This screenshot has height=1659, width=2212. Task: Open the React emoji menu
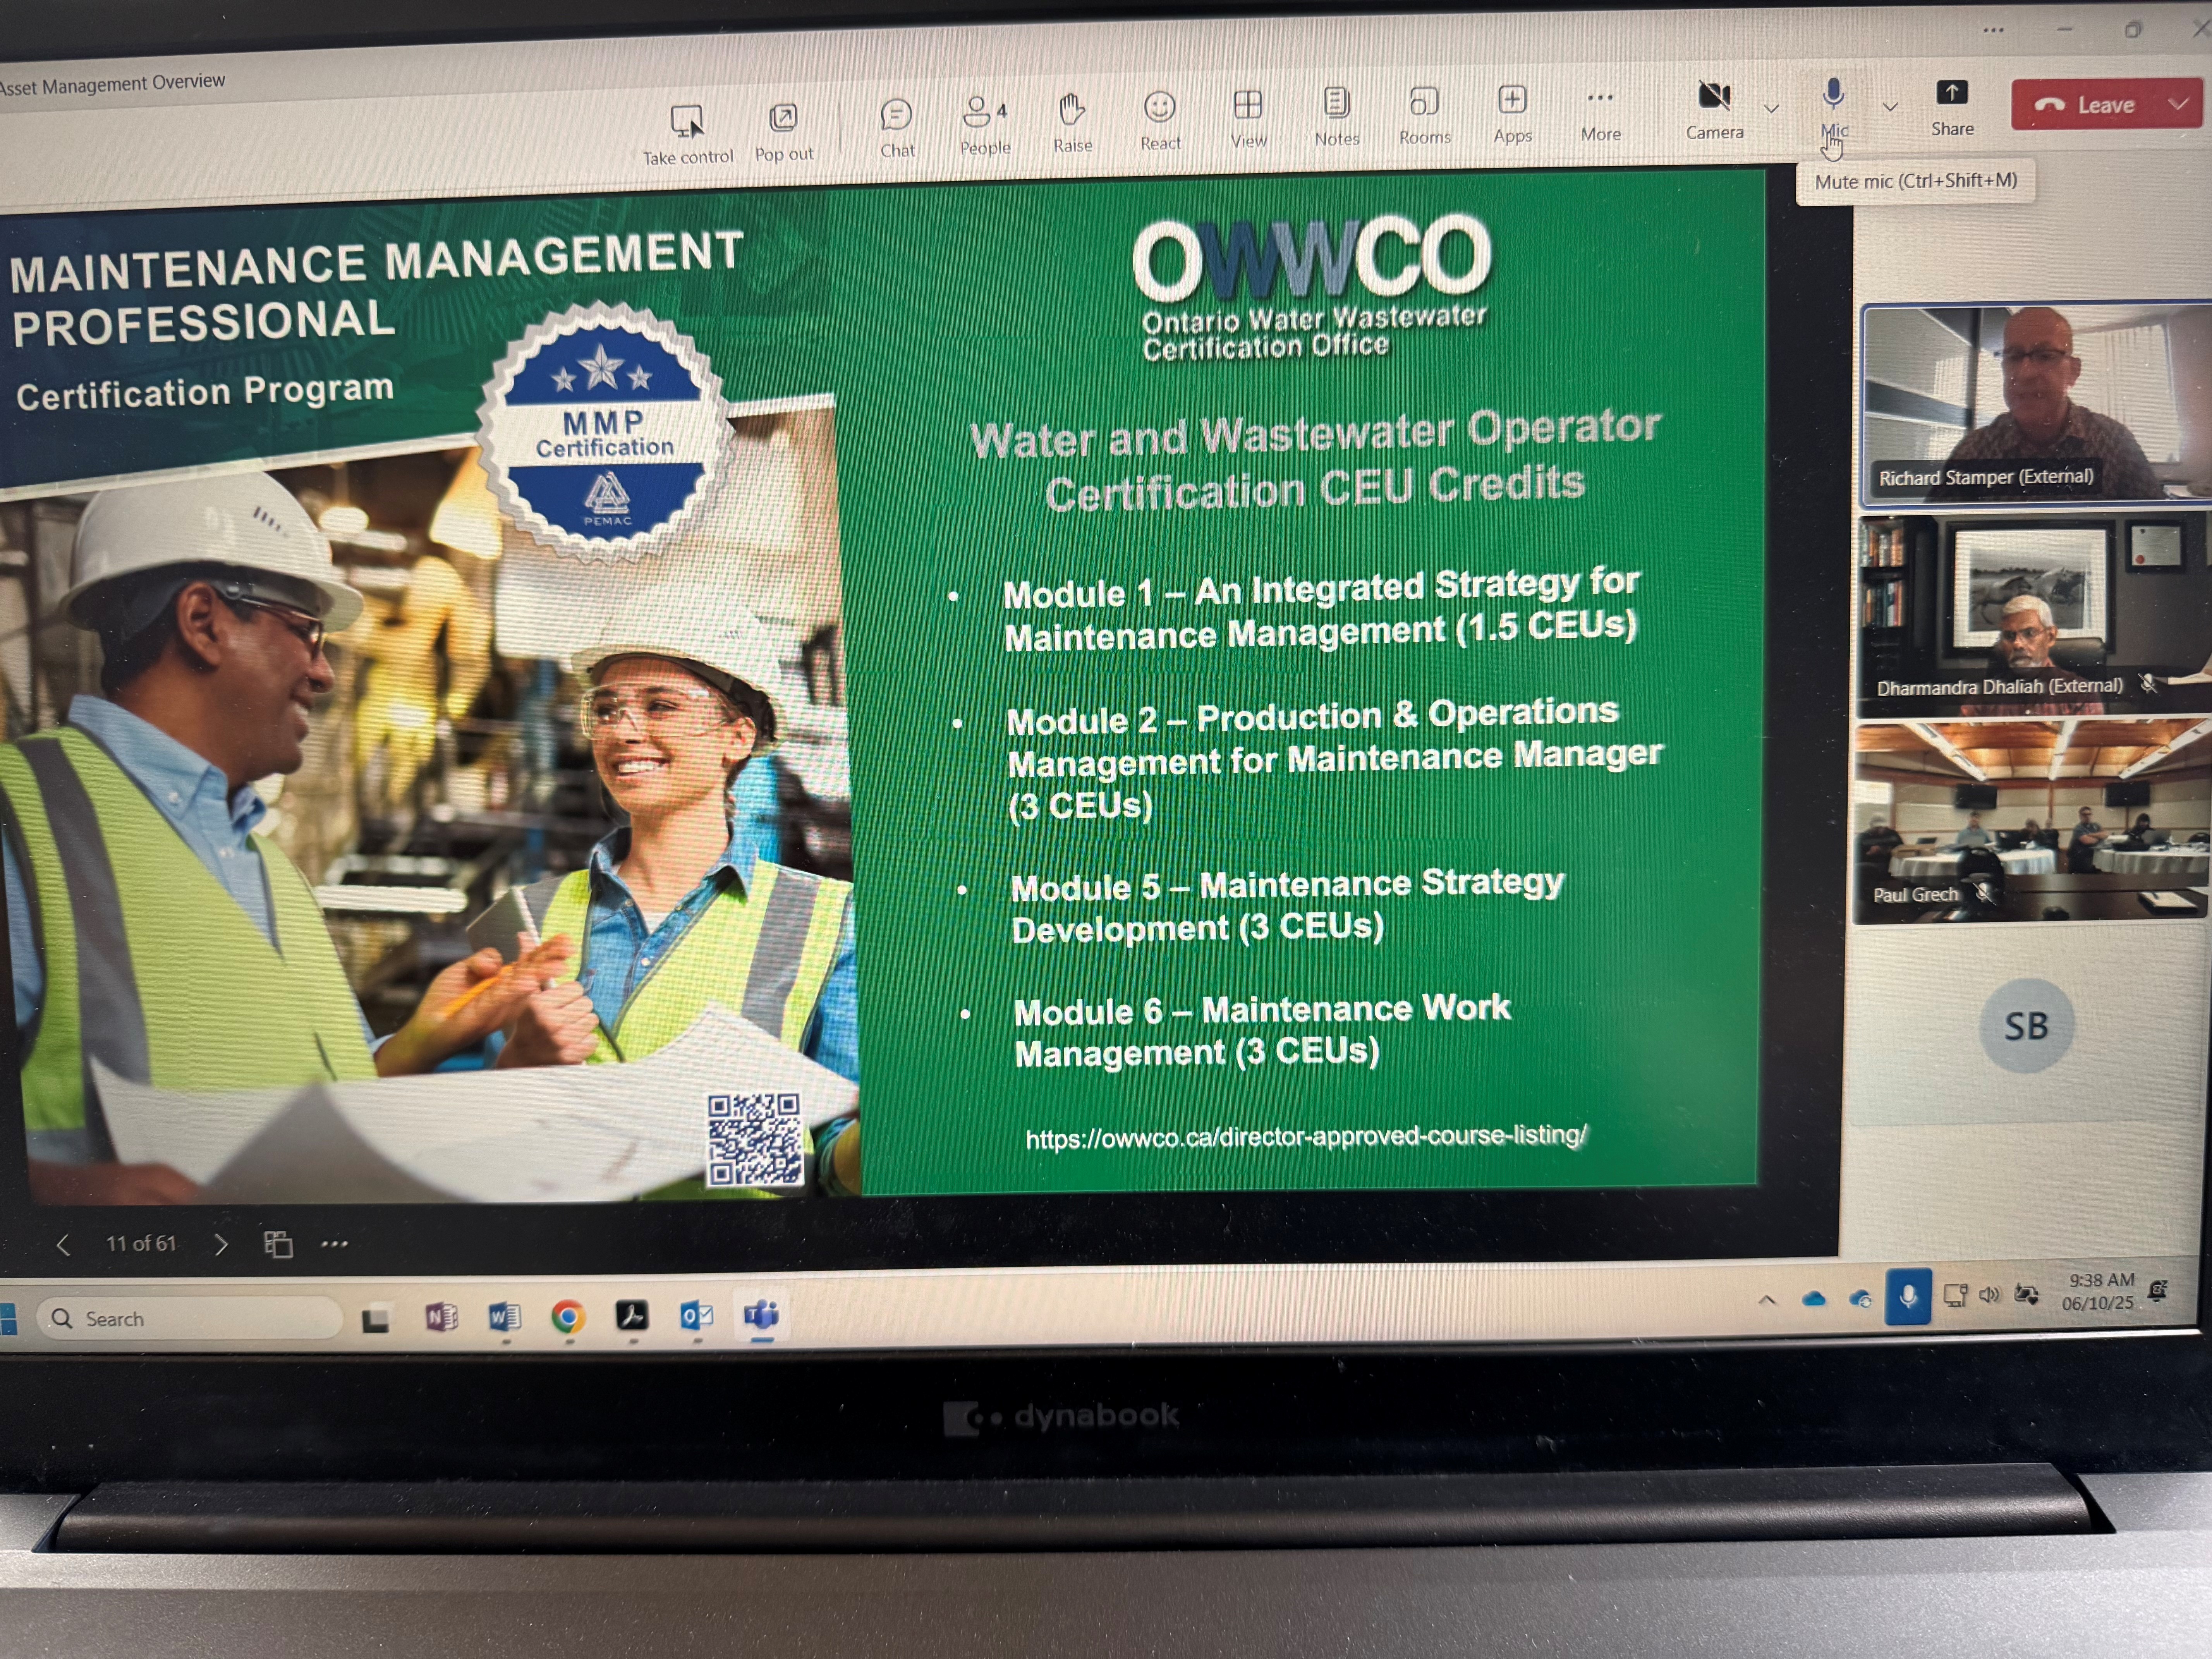click(x=1160, y=121)
